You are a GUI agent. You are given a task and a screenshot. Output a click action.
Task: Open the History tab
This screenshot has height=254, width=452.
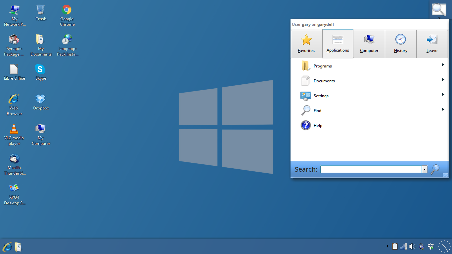pos(400,44)
